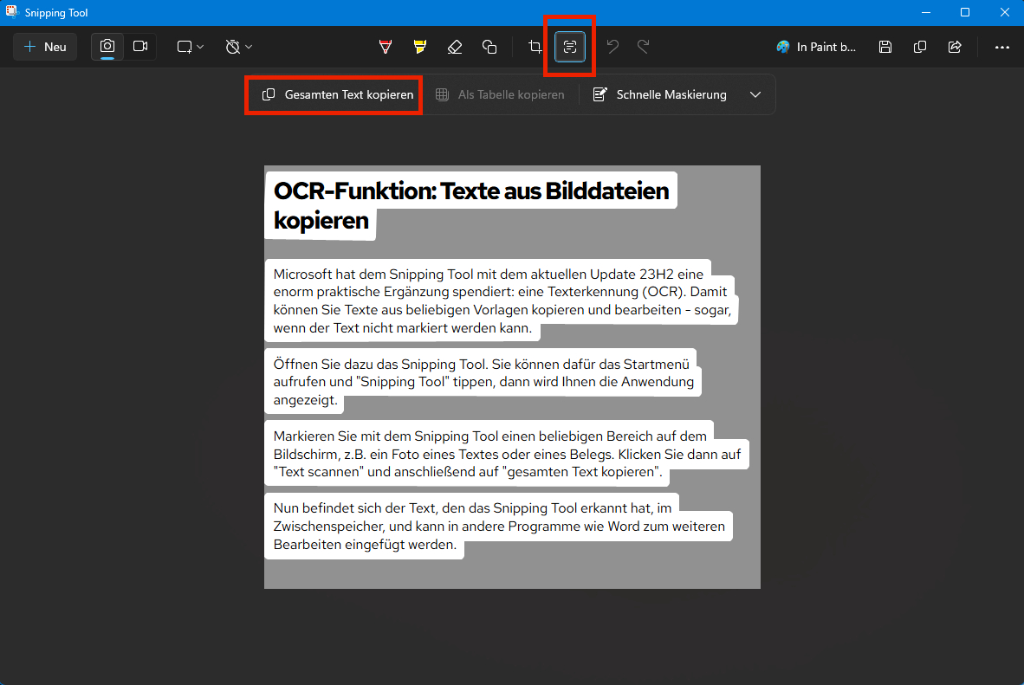Open the shapes tool
1024x685 pixels.
click(x=489, y=47)
